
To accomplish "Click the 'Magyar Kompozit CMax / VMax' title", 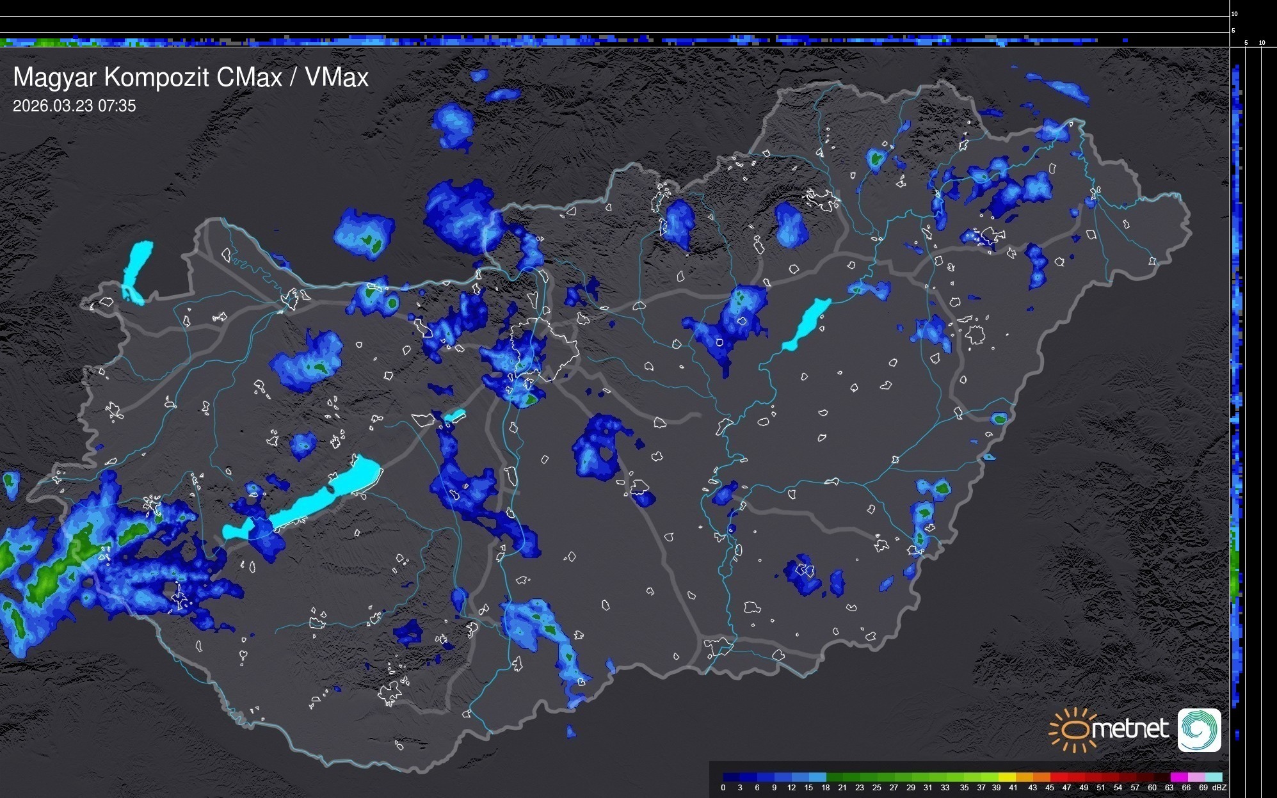I will 190,77.
